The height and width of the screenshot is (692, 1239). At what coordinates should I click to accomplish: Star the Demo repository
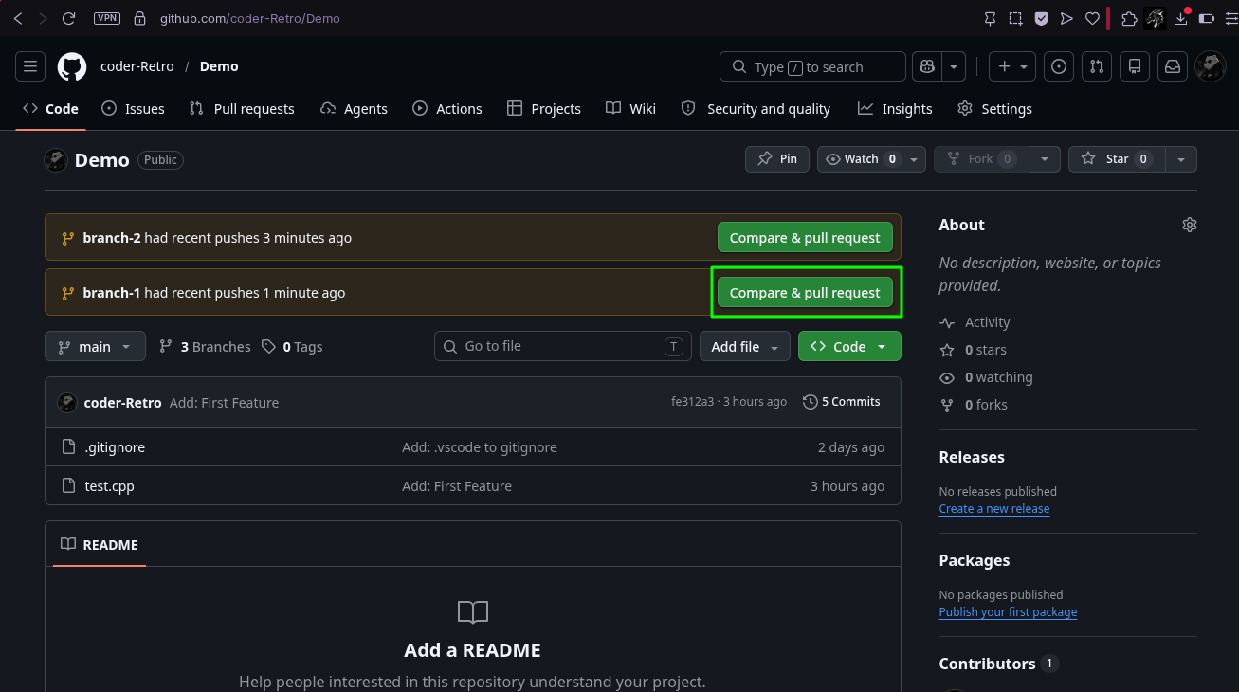pyautogui.click(x=1117, y=159)
